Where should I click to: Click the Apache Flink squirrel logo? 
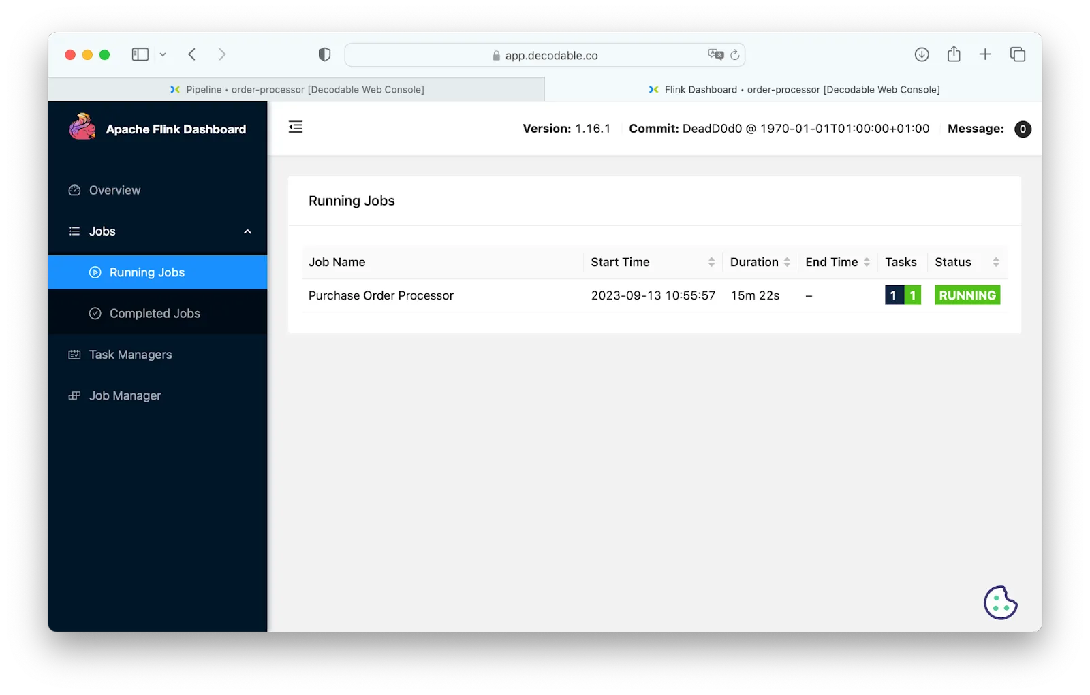(x=82, y=127)
